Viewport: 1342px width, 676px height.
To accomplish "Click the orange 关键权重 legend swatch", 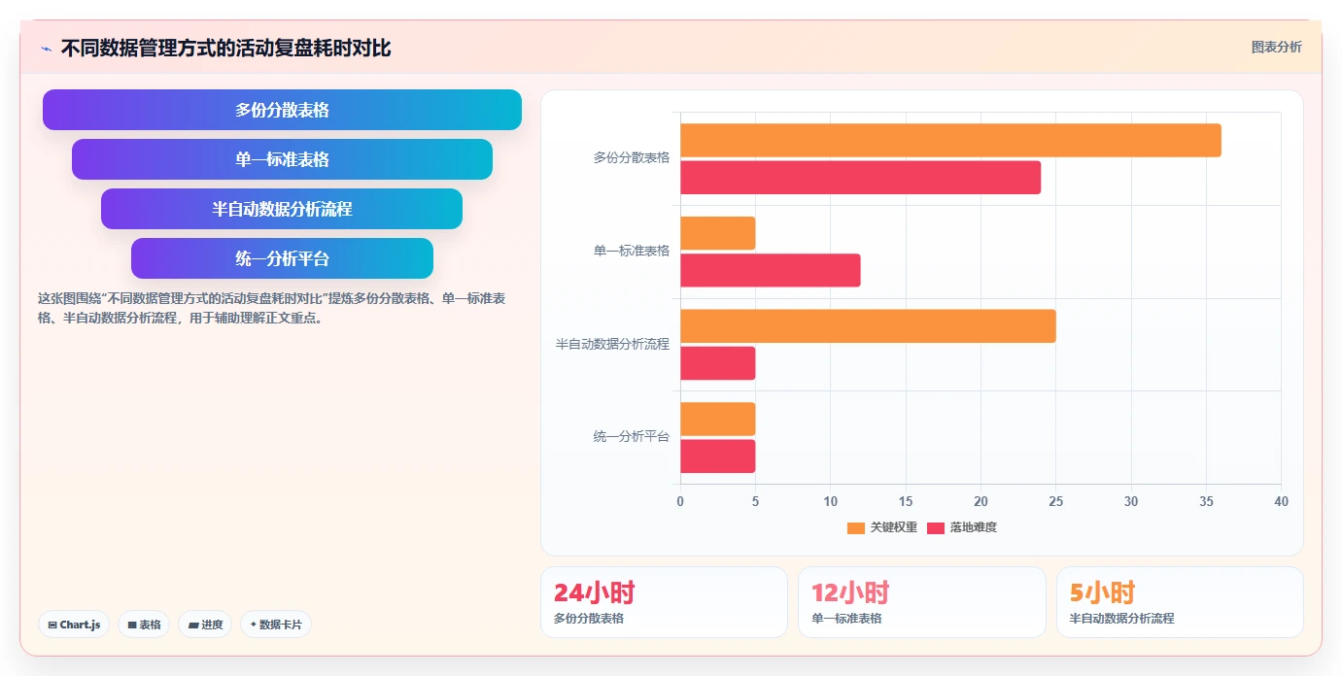I will click(x=856, y=528).
